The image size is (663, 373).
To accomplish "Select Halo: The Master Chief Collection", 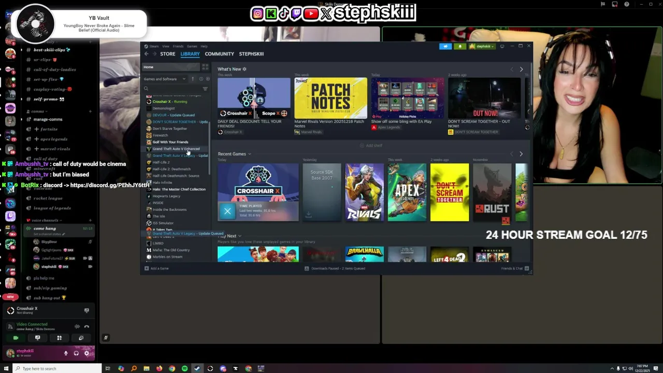I will pyautogui.click(x=179, y=189).
